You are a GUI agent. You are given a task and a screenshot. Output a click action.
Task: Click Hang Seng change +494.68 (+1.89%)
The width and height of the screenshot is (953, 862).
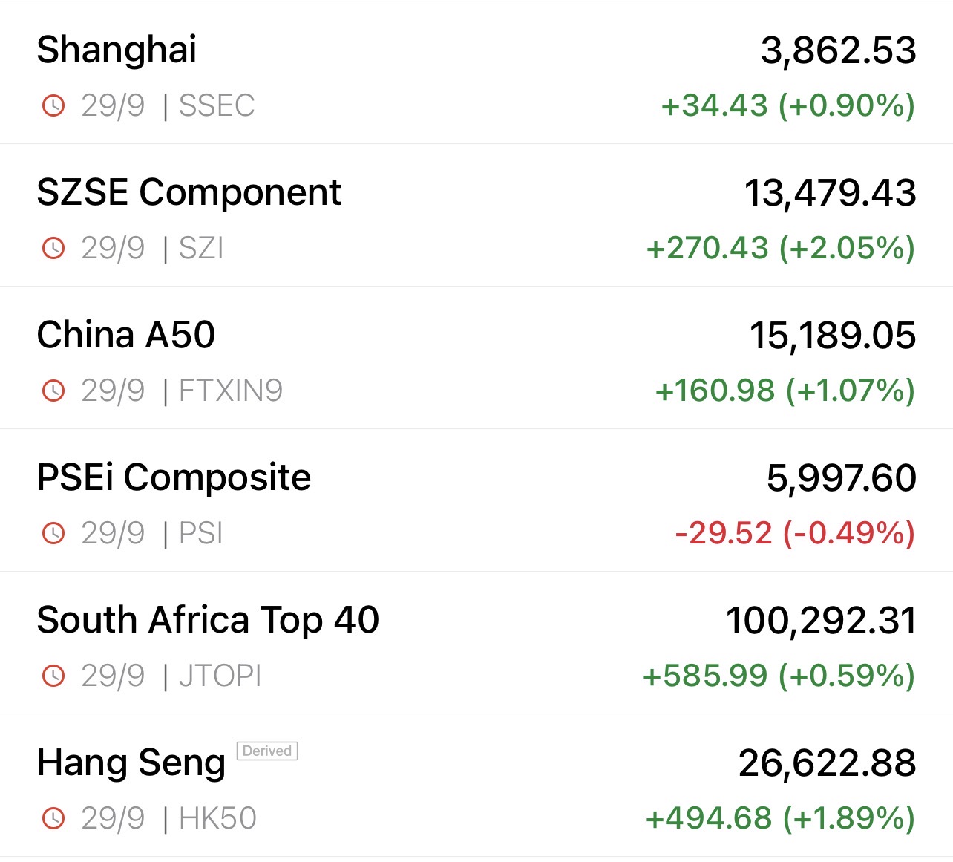click(x=780, y=818)
